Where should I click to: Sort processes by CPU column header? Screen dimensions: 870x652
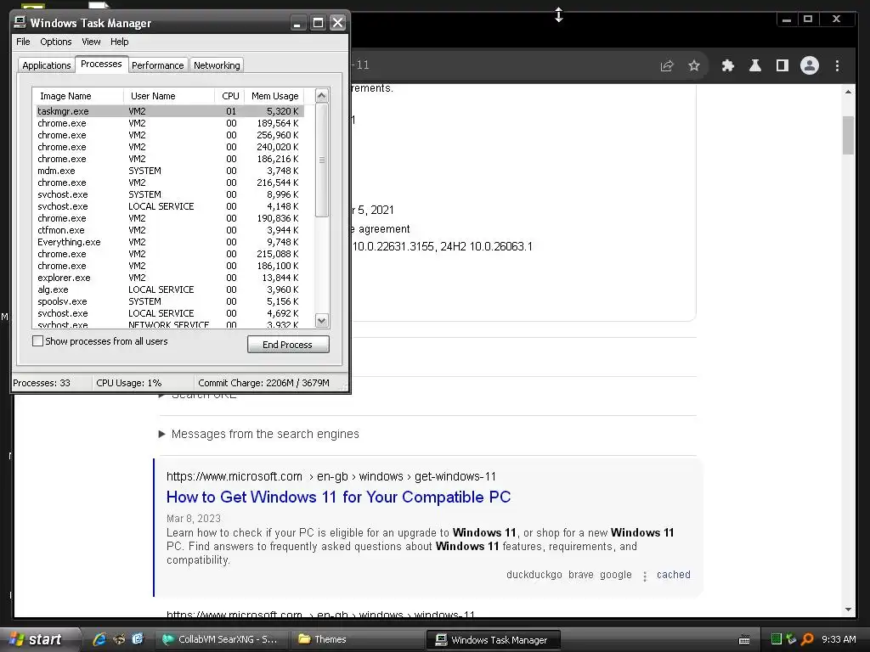[229, 96]
